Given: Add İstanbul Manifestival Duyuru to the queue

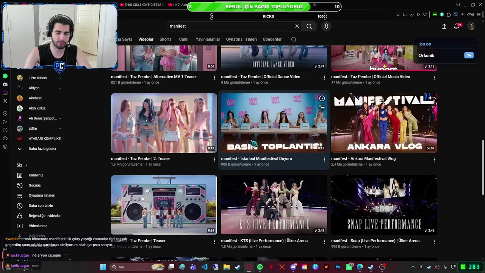Looking at the screenshot, I should click(322, 108).
